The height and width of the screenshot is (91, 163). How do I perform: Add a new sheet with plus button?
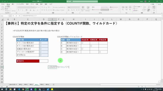pyautogui.click(x=53, y=85)
